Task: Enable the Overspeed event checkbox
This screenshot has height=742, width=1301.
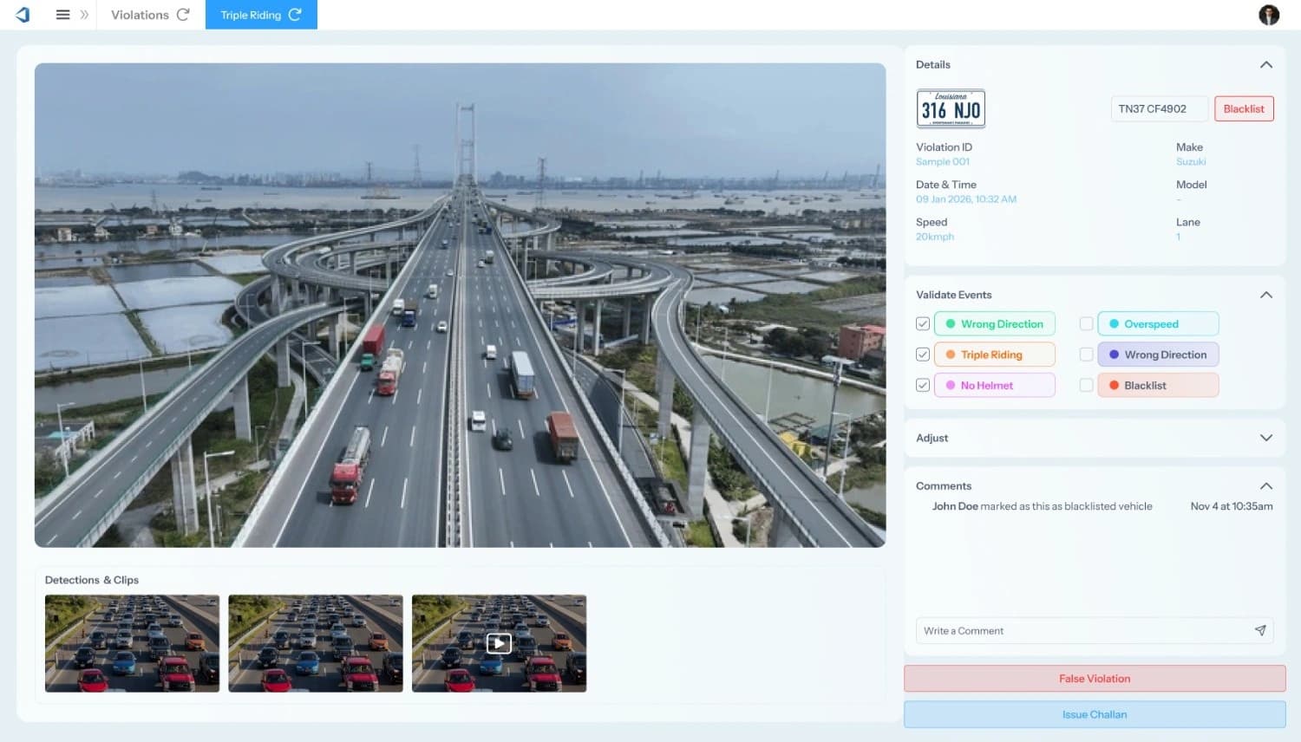Action: (x=1086, y=322)
